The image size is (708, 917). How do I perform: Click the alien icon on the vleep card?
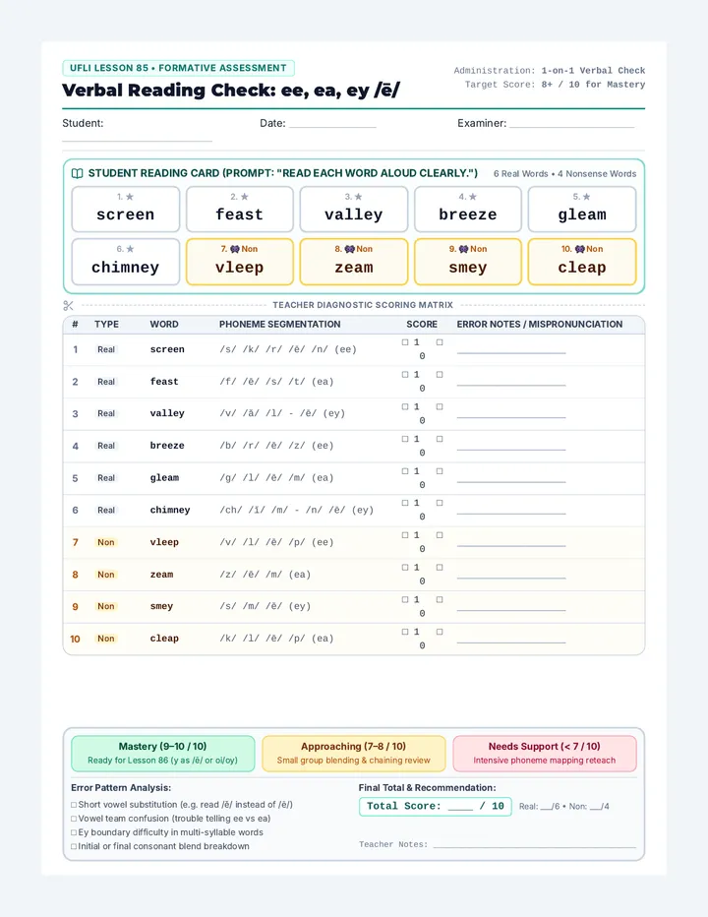click(234, 249)
